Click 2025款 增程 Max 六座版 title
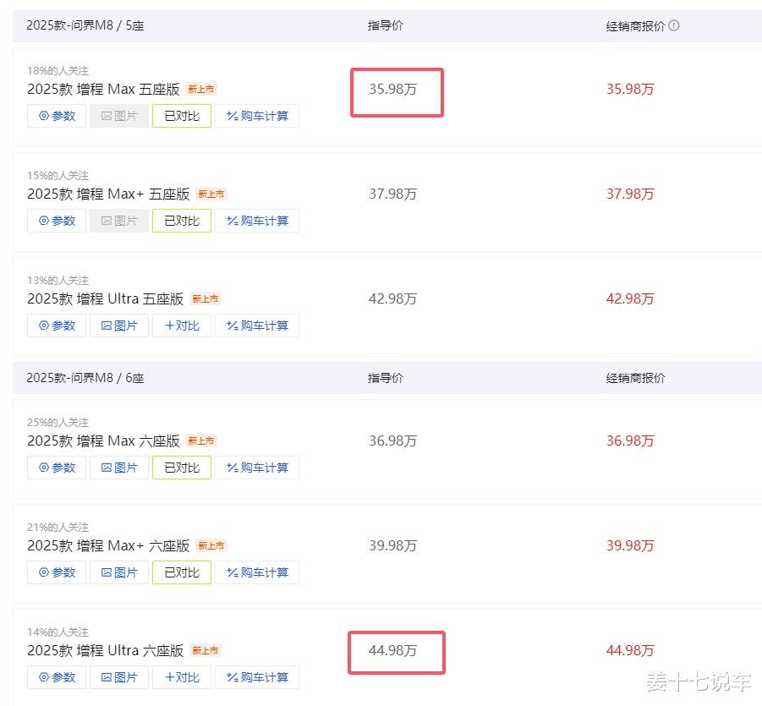This screenshot has width=762, height=706. click(103, 441)
